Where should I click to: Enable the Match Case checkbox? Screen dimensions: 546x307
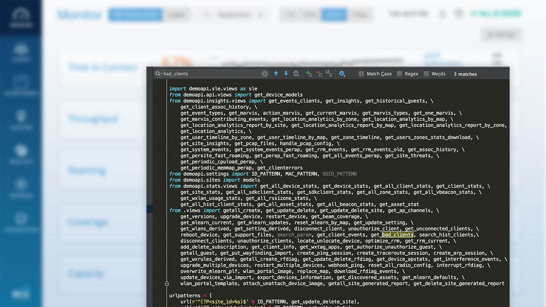tap(360, 73)
